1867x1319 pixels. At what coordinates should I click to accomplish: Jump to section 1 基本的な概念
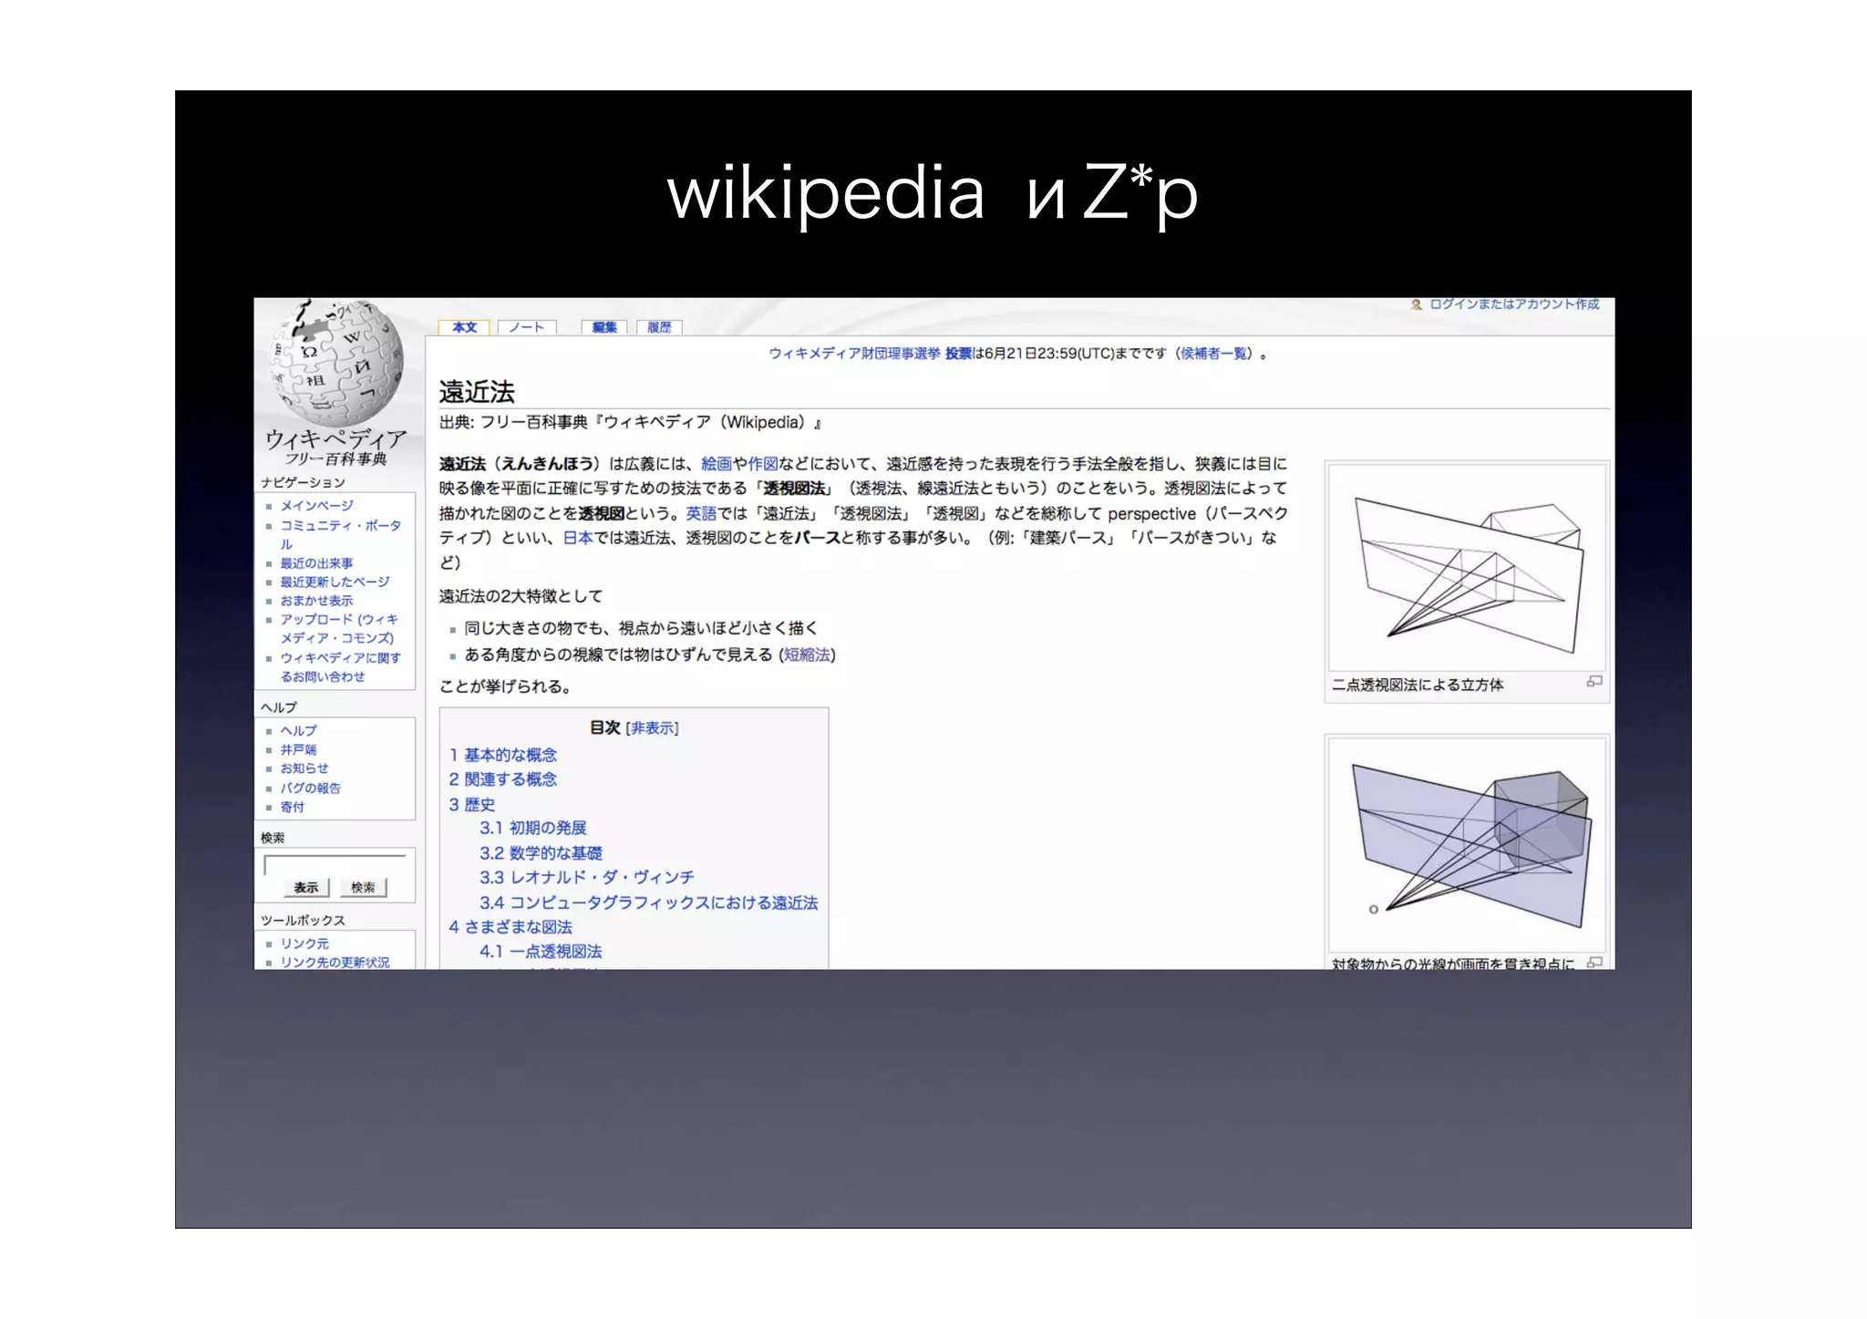502,755
